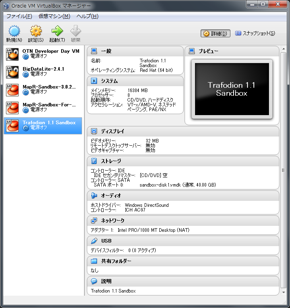Click MapR-Sandbox-3.0.2 power-off status icon
The height and width of the screenshot is (308, 290).
[x=25, y=92]
